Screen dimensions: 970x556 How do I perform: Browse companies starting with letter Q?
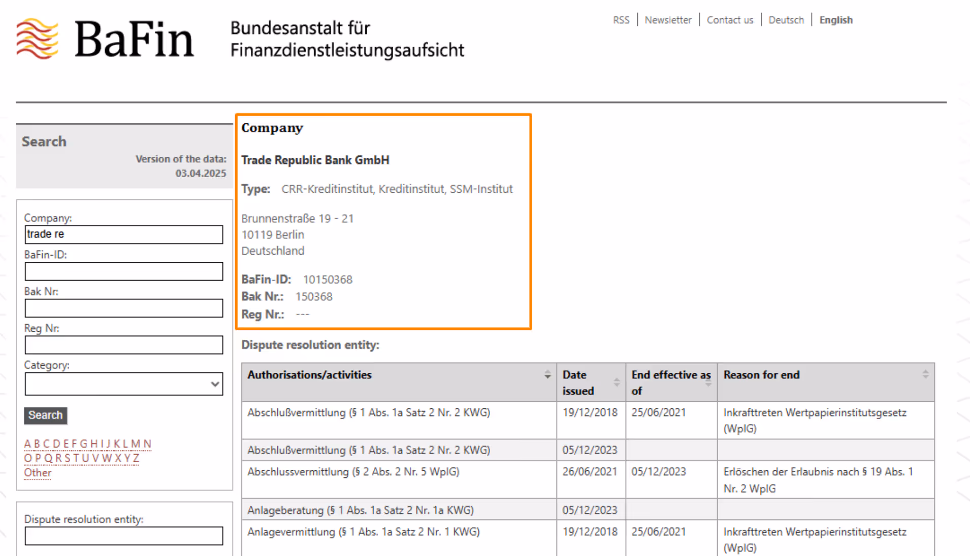[48, 458]
